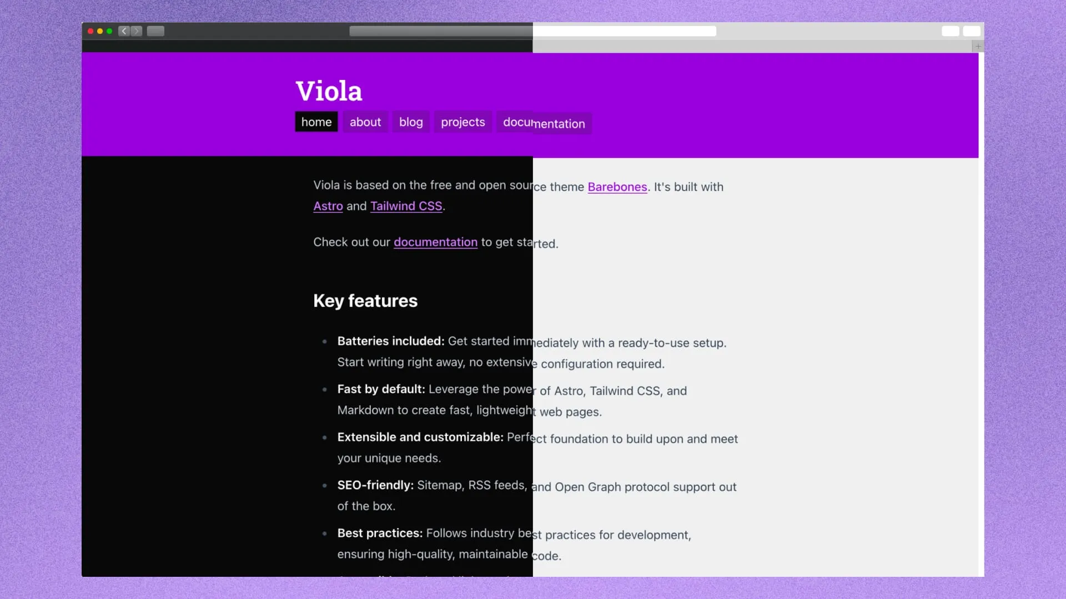
Task: Click the new tab plus icon
Action: [978, 46]
